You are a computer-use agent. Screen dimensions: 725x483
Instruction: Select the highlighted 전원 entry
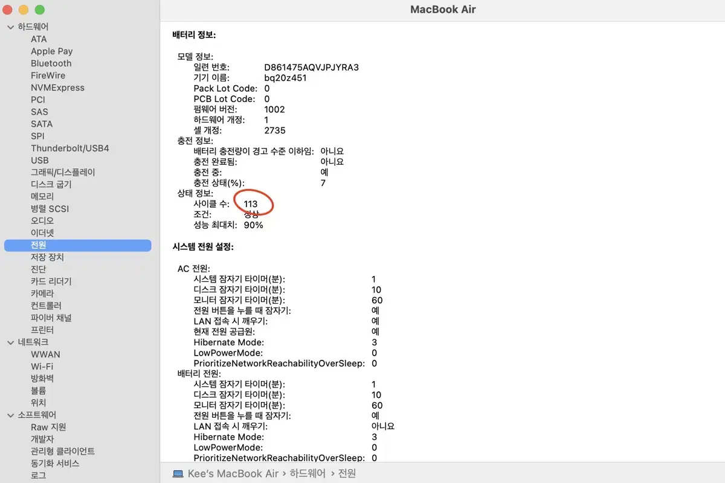click(x=77, y=245)
